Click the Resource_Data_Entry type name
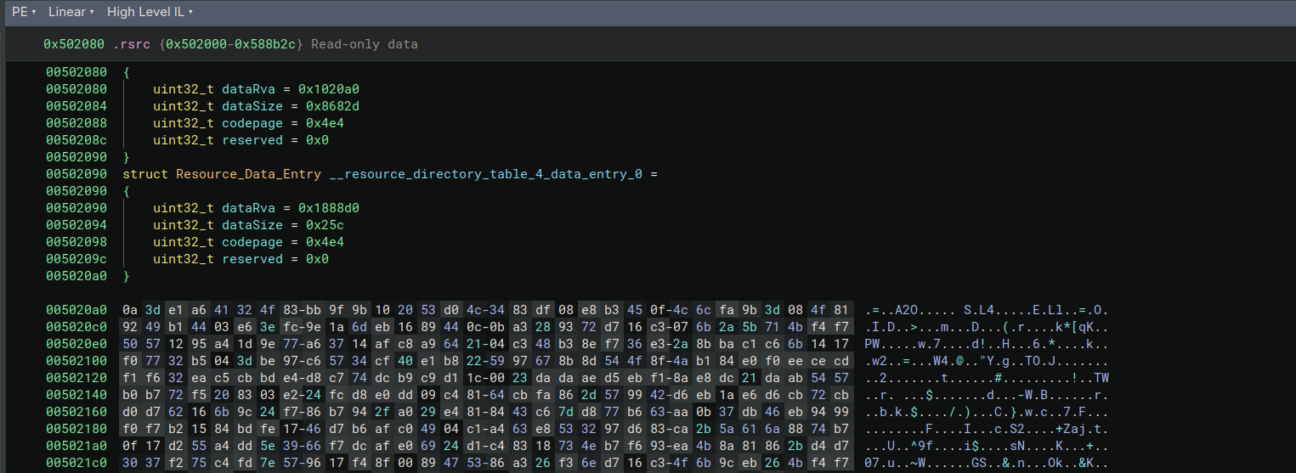Screen dimensions: 1296x473 248,174
